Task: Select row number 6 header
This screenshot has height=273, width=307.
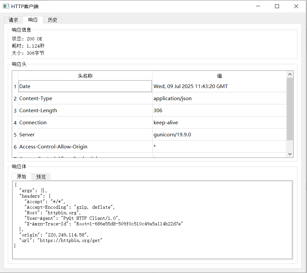Action: click(x=15, y=147)
